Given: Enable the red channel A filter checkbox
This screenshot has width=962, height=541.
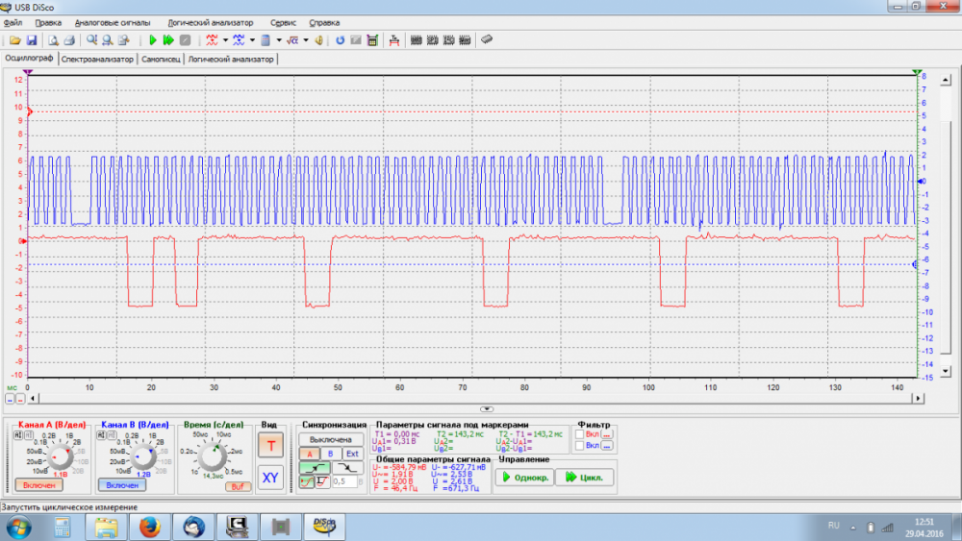Looking at the screenshot, I should pos(579,434).
